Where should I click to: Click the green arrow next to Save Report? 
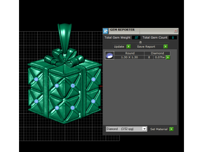point(166,46)
